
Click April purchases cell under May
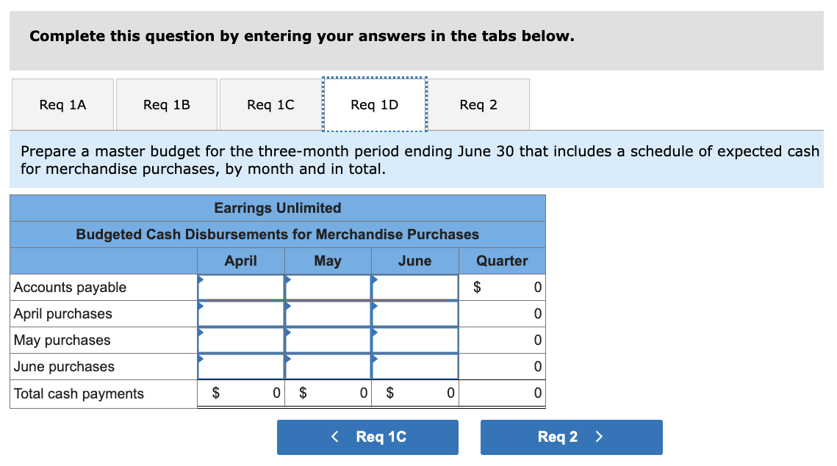click(x=328, y=314)
